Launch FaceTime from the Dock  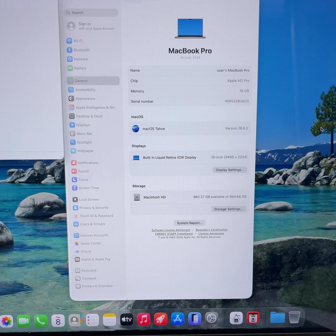pos(24,321)
